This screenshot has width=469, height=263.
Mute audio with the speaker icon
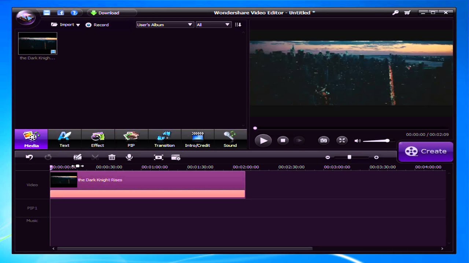tap(358, 141)
